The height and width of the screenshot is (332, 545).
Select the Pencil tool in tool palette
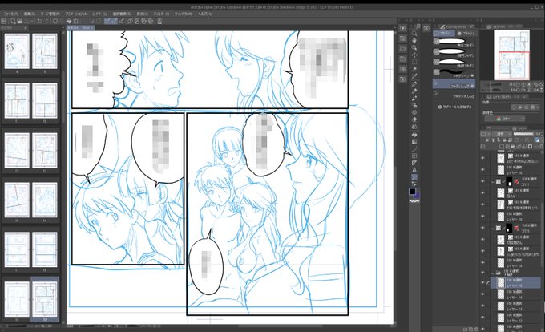point(414,91)
